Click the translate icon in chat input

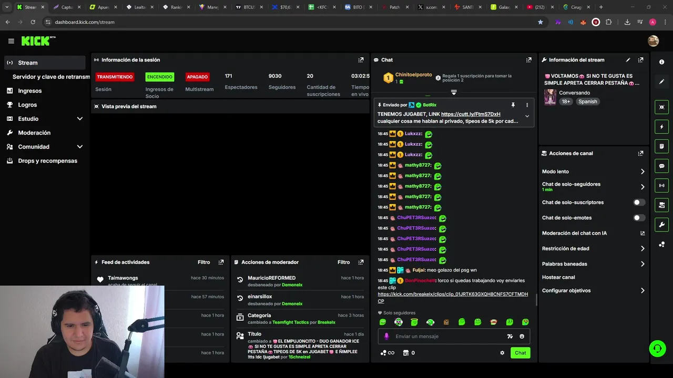coord(509,337)
